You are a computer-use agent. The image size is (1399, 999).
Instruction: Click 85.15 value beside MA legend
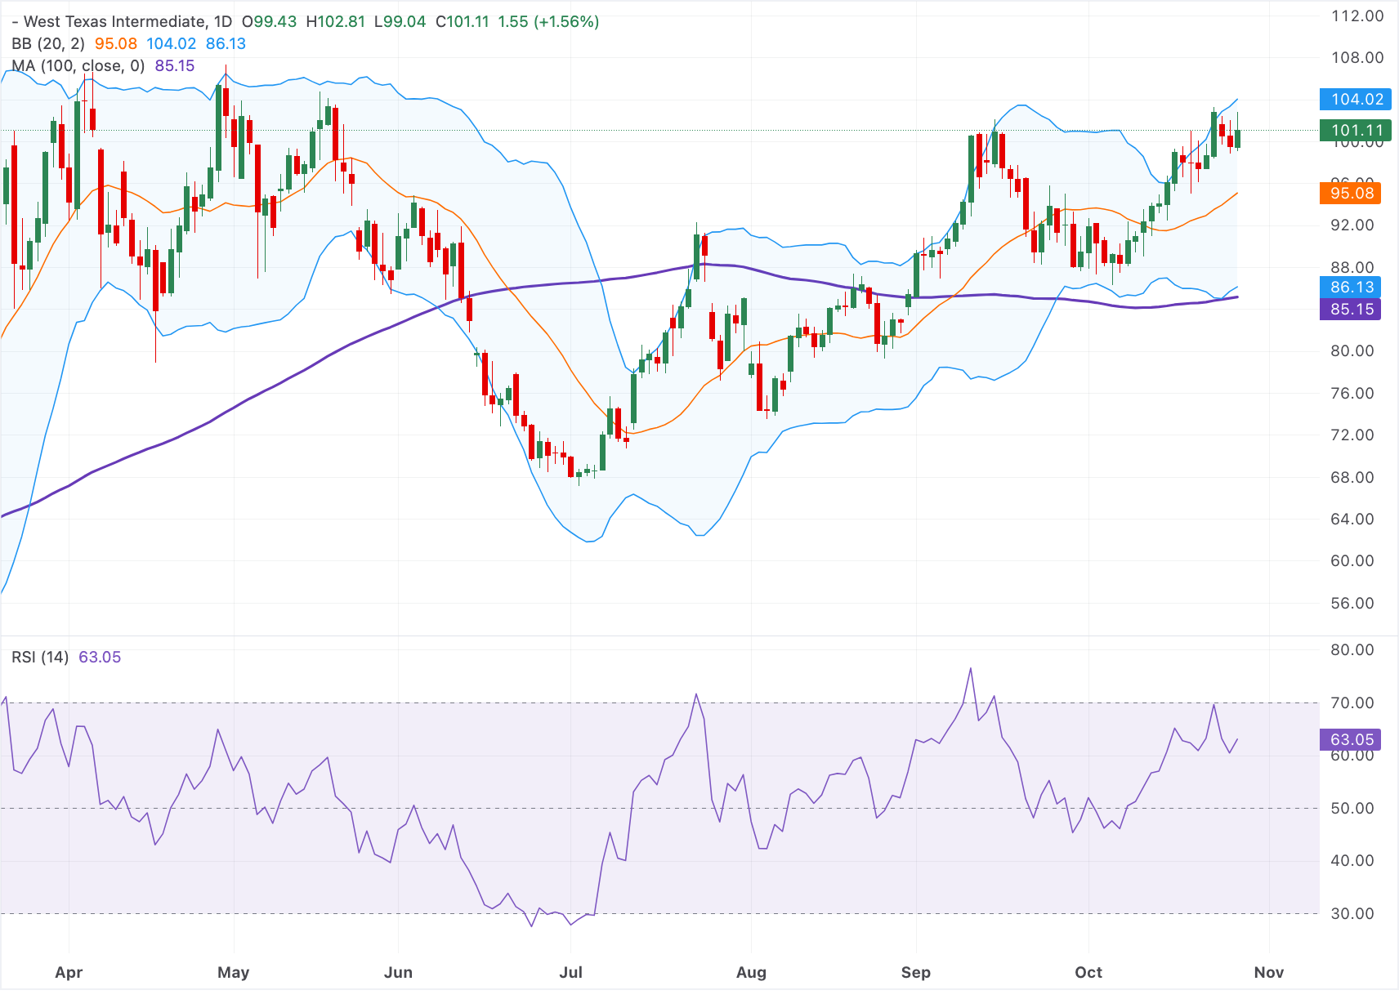[x=175, y=66]
